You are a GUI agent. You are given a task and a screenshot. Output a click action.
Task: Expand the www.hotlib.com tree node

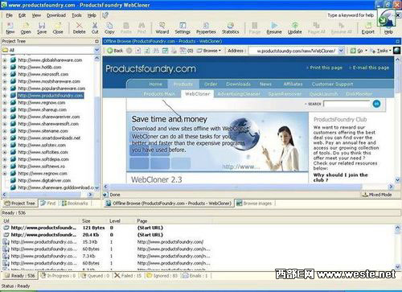pos(5,68)
